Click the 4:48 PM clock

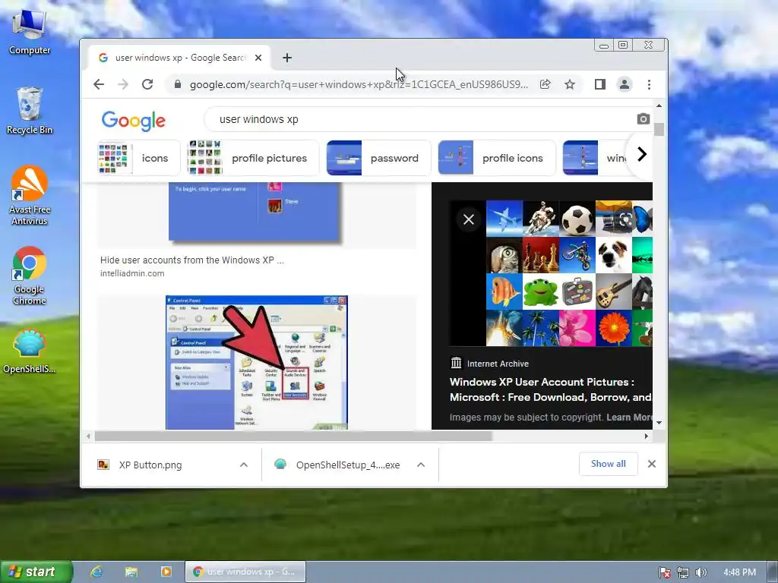click(739, 572)
